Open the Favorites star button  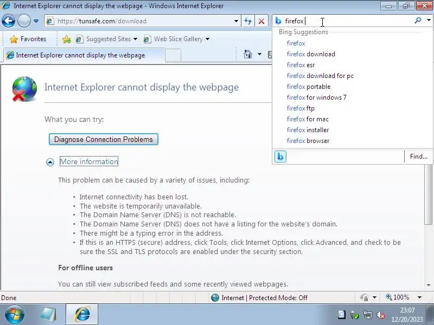(28, 39)
